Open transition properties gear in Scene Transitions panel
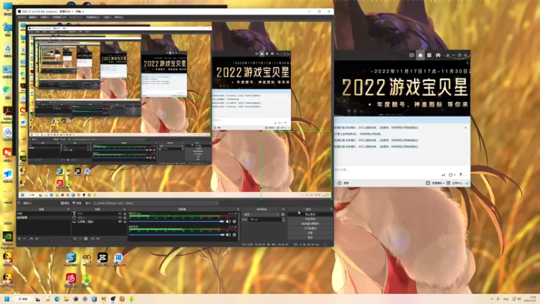Image resolution: width=540 pixels, height=304 pixels. (x=283, y=214)
